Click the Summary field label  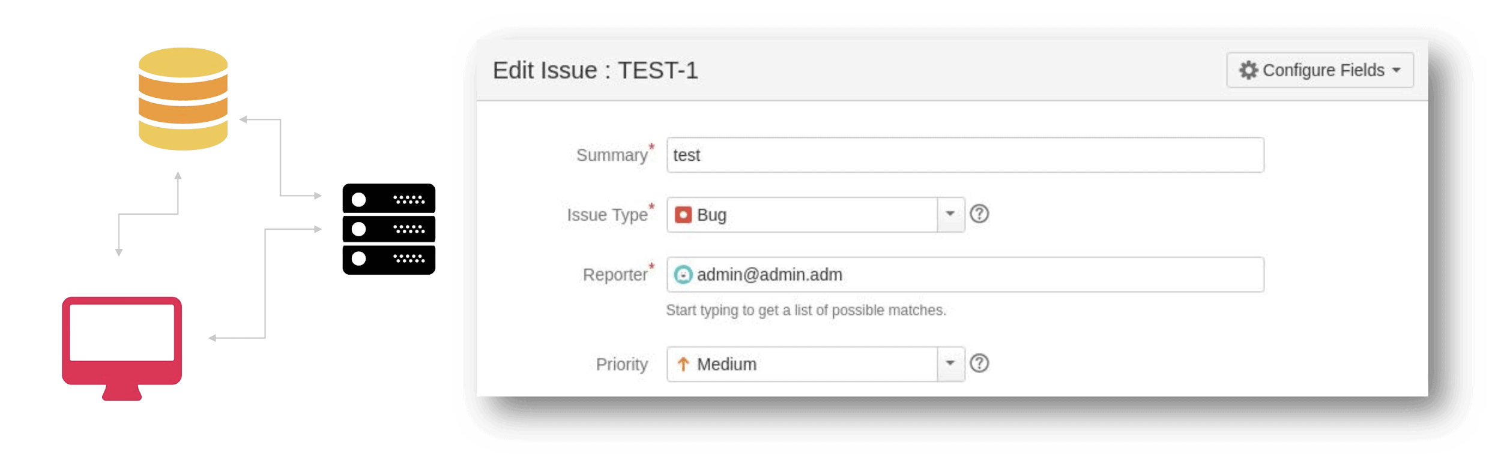coord(611,155)
